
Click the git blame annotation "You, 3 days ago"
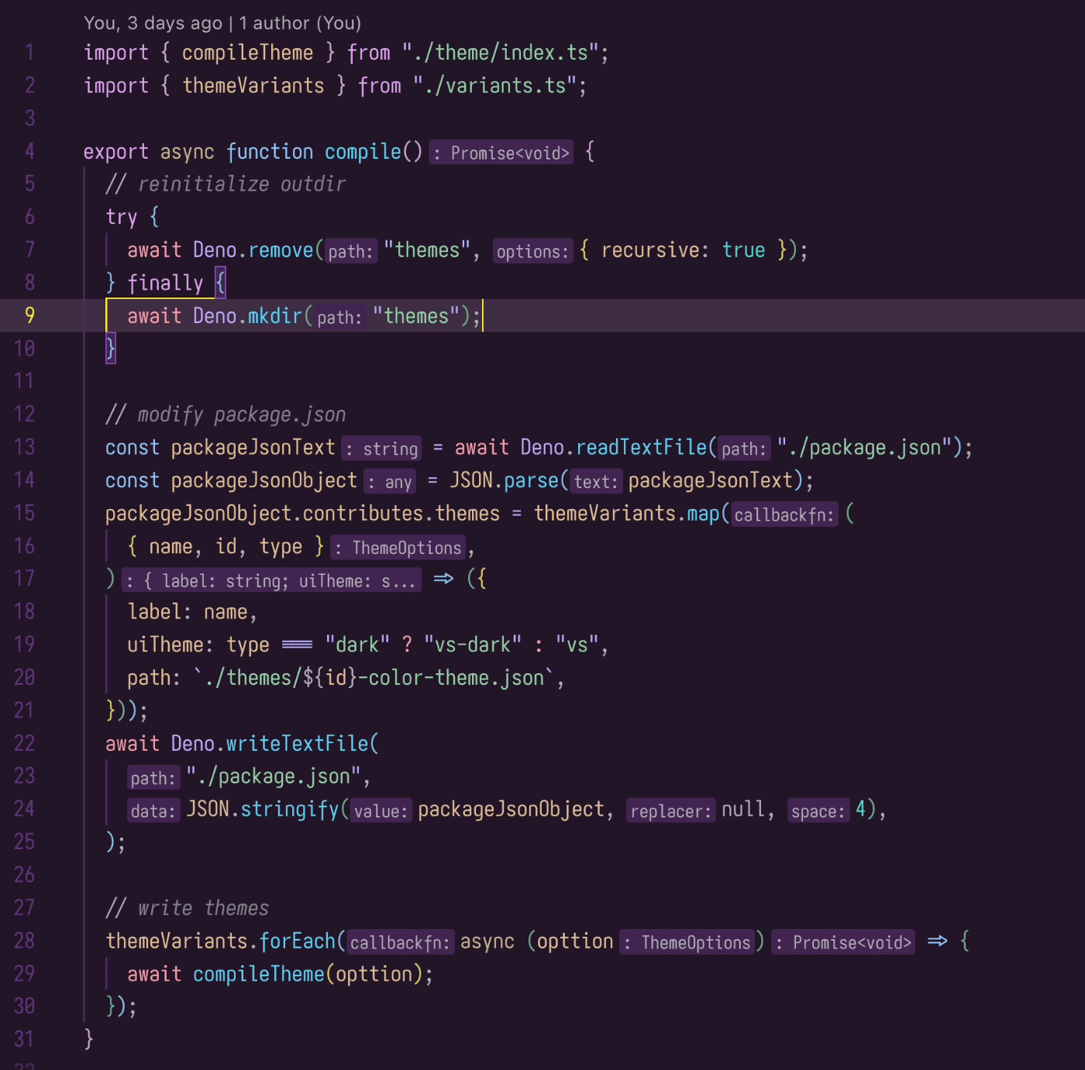coord(153,23)
